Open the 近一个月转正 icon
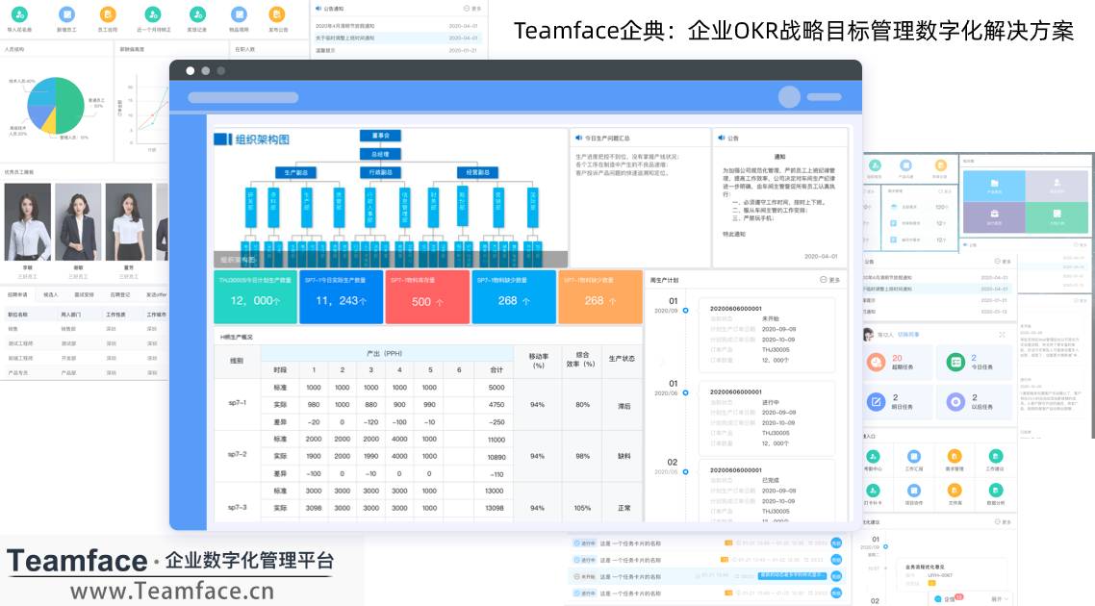The height and width of the screenshot is (606, 1095). tap(153, 14)
